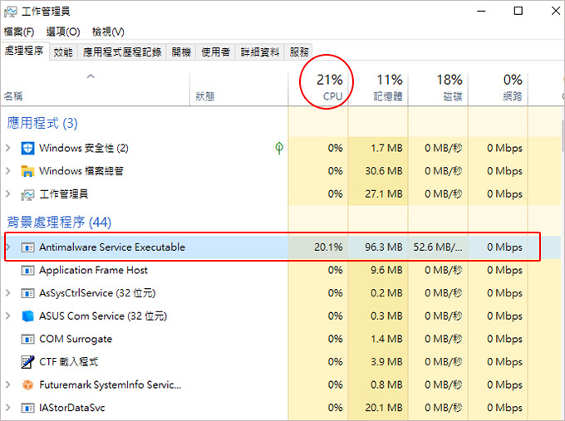The image size is (565, 421).
Task: Click the COM Surrogate icon
Action: (x=27, y=340)
